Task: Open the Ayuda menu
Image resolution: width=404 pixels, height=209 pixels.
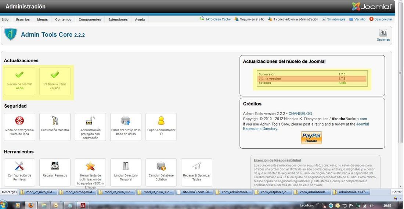Action: [140, 19]
